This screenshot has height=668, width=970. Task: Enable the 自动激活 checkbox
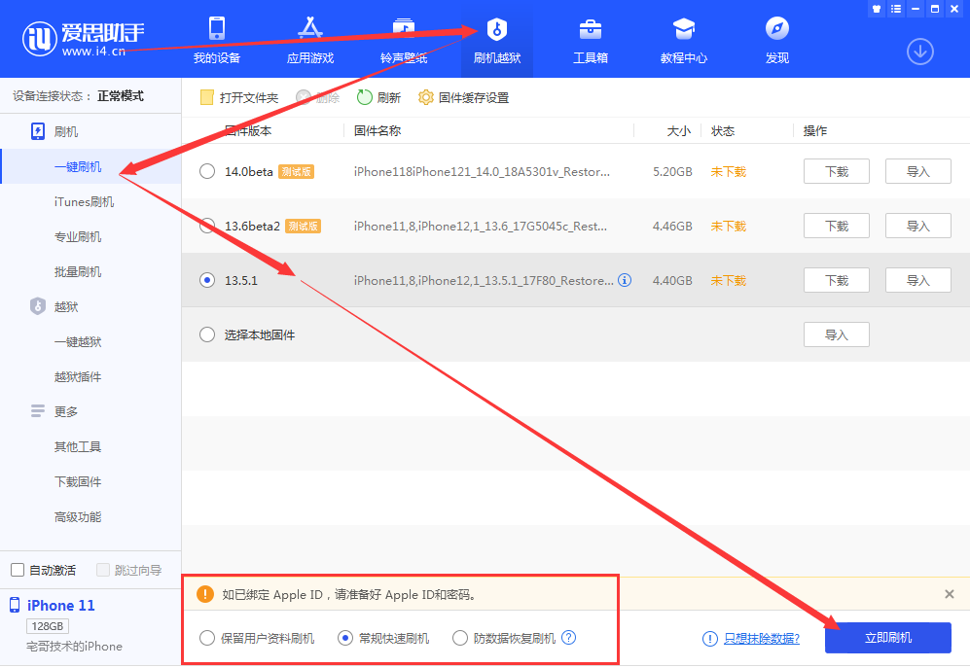click(18, 570)
